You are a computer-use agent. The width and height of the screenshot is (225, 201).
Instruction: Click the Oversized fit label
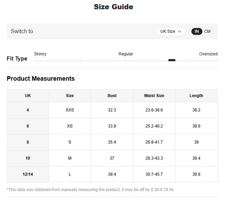(x=208, y=54)
